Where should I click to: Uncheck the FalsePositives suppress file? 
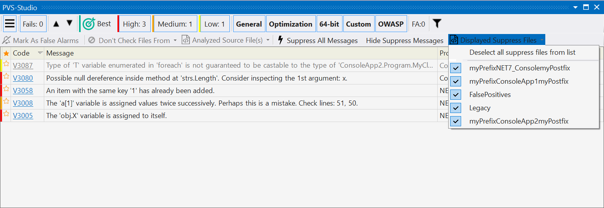[456, 95]
